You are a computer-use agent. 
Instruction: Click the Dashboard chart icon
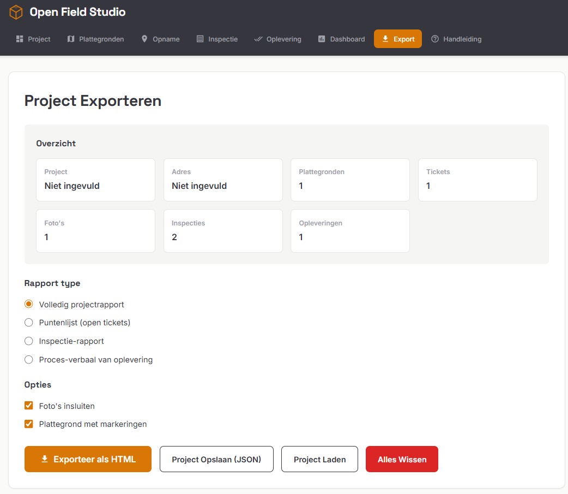(x=322, y=39)
